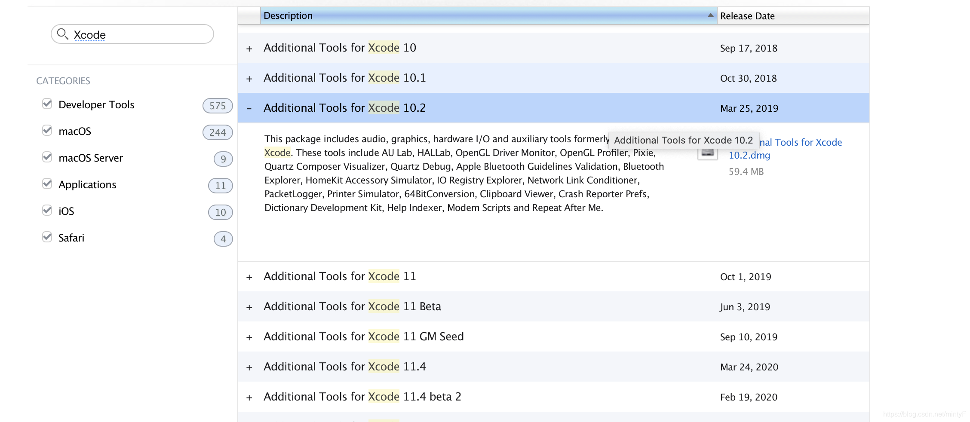This screenshot has width=970, height=422.
Task: Select the 'Additional Tools for Xcode 10.1' title
Action: point(345,78)
